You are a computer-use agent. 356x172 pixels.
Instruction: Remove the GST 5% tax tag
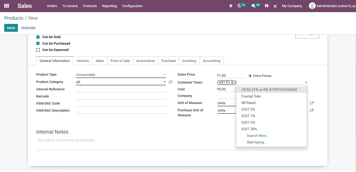click(x=232, y=82)
